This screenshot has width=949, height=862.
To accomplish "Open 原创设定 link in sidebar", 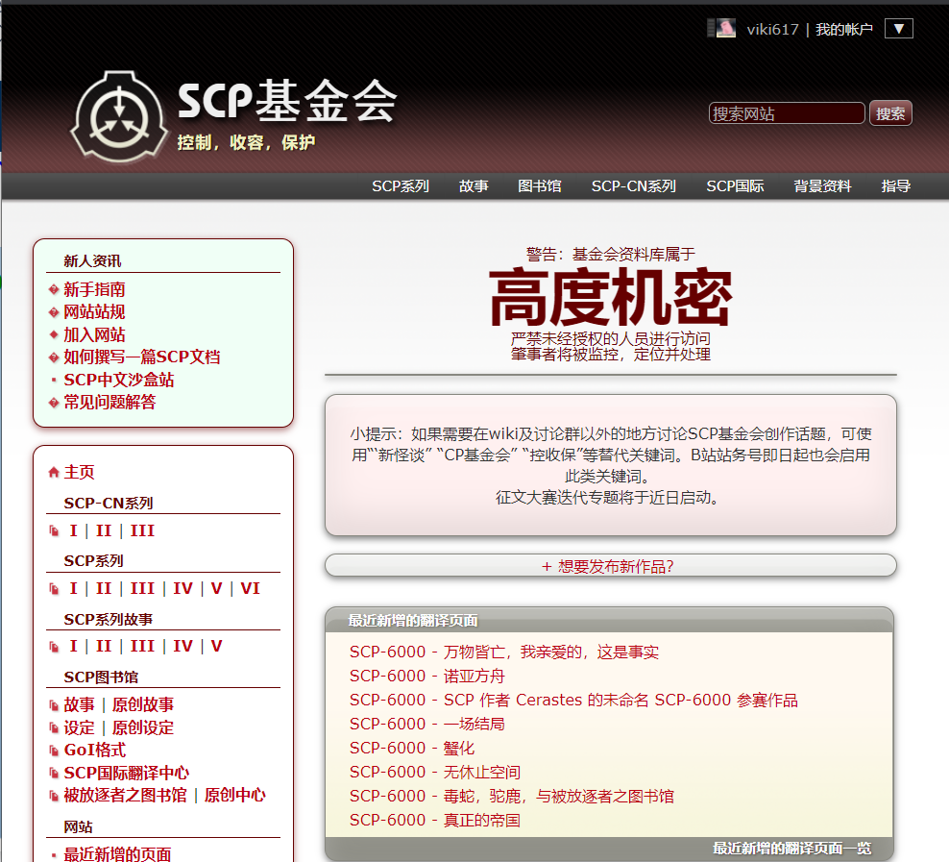I will point(143,727).
